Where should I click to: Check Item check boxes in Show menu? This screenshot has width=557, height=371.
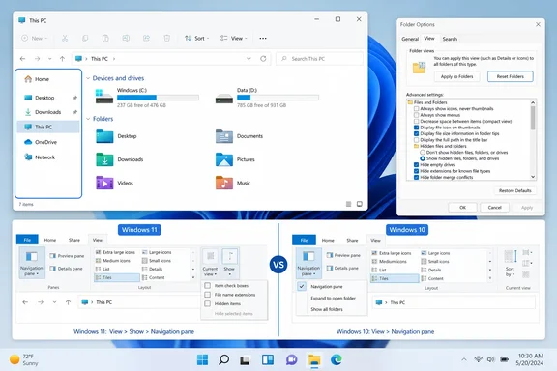pos(208,285)
